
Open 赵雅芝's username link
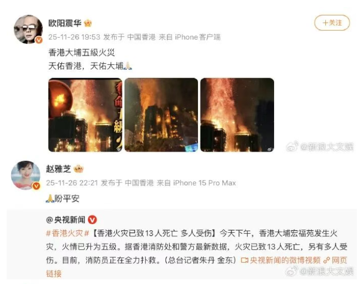tap(58, 169)
